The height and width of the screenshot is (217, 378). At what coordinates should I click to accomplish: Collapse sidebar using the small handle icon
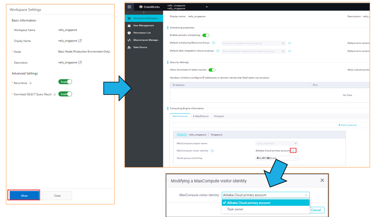[144, 13]
